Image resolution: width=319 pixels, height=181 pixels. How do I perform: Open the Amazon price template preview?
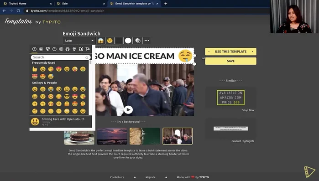231,98
